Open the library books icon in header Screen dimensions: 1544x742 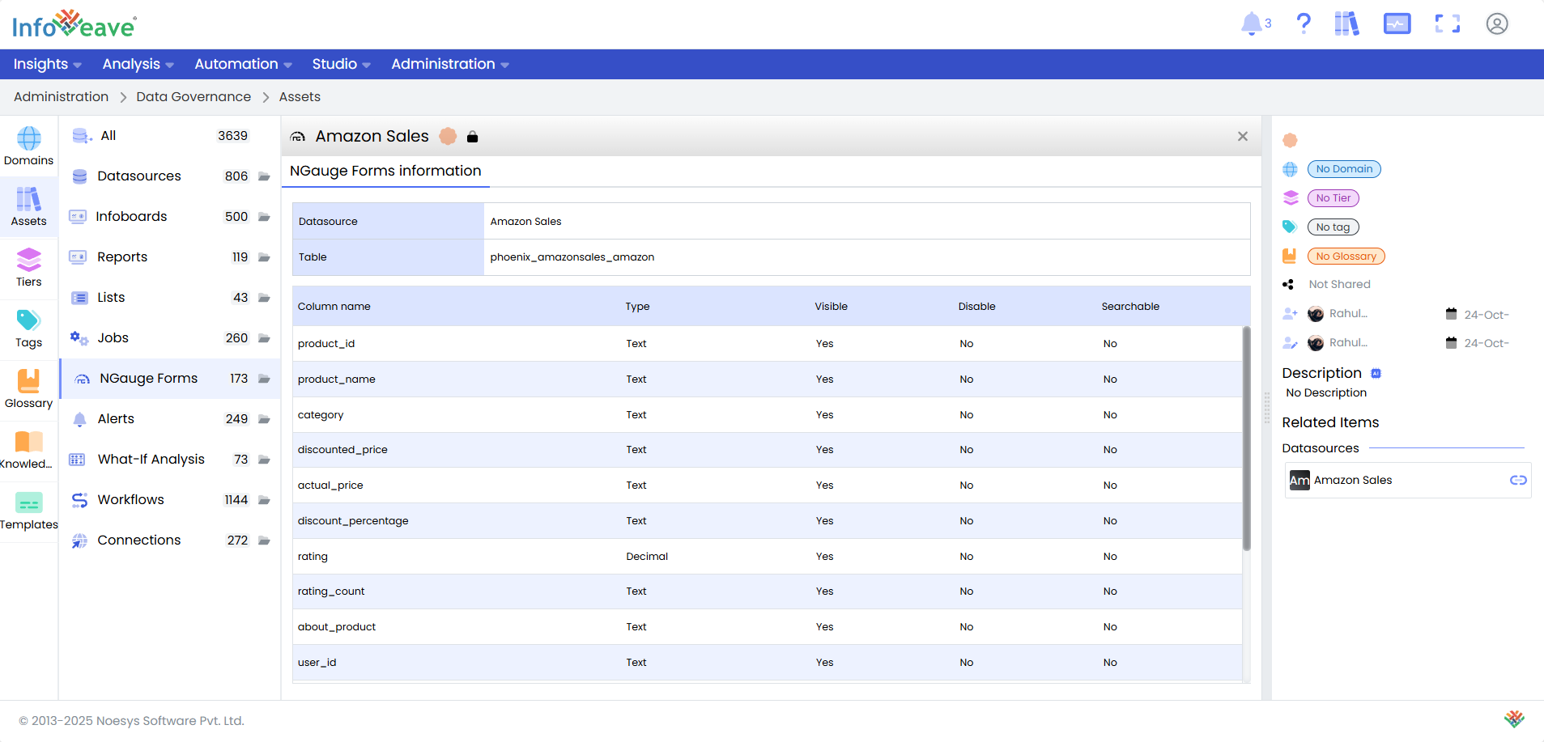1346,23
